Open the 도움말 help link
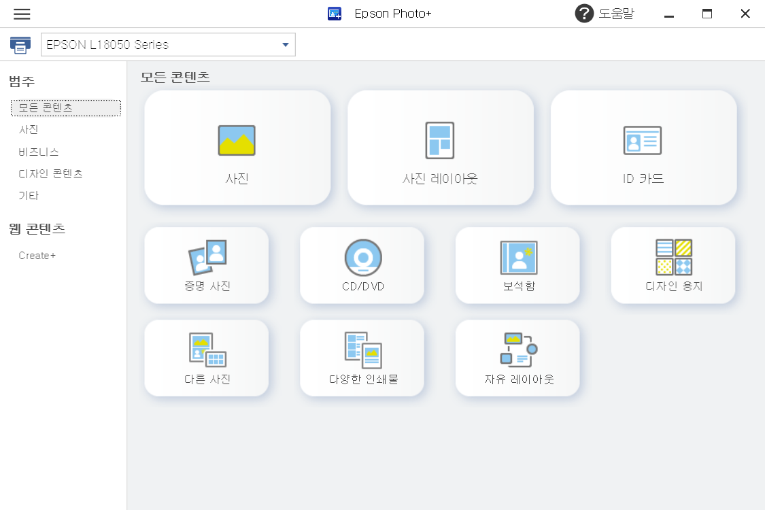The height and width of the screenshot is (510, 765). (x=616, y=14)
